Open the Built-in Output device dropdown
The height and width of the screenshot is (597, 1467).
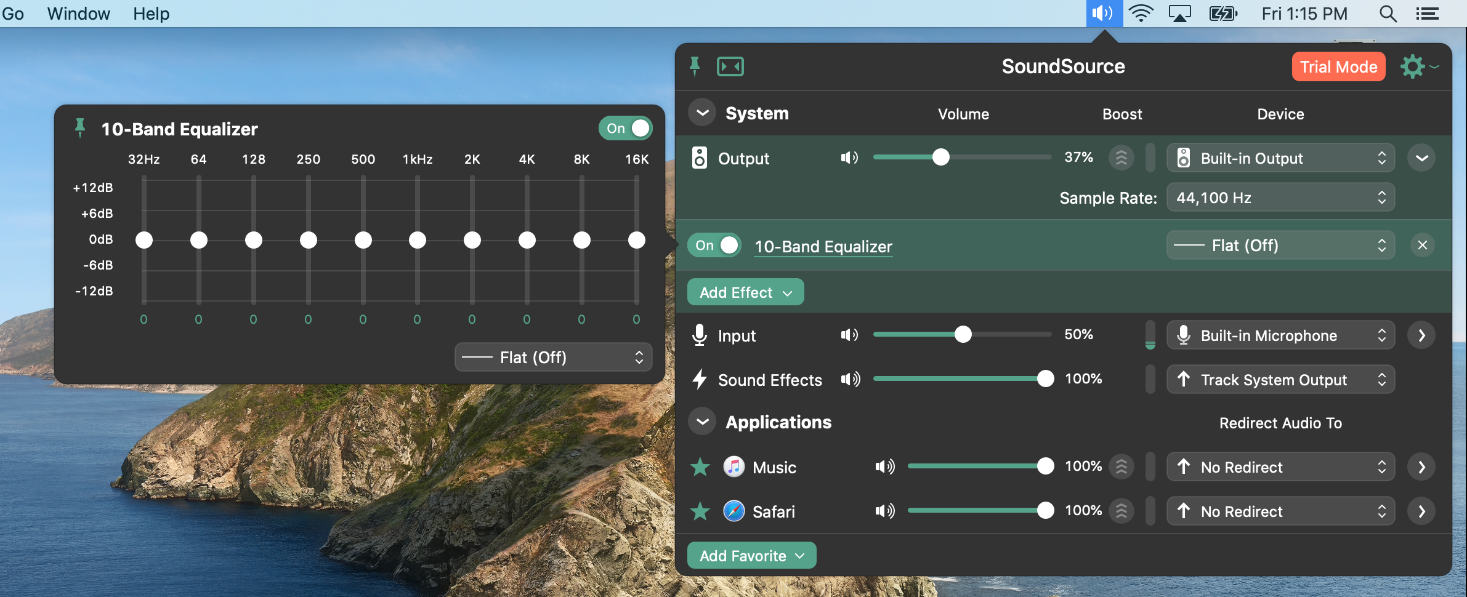pyautogui.click(x=1280, y=158)
